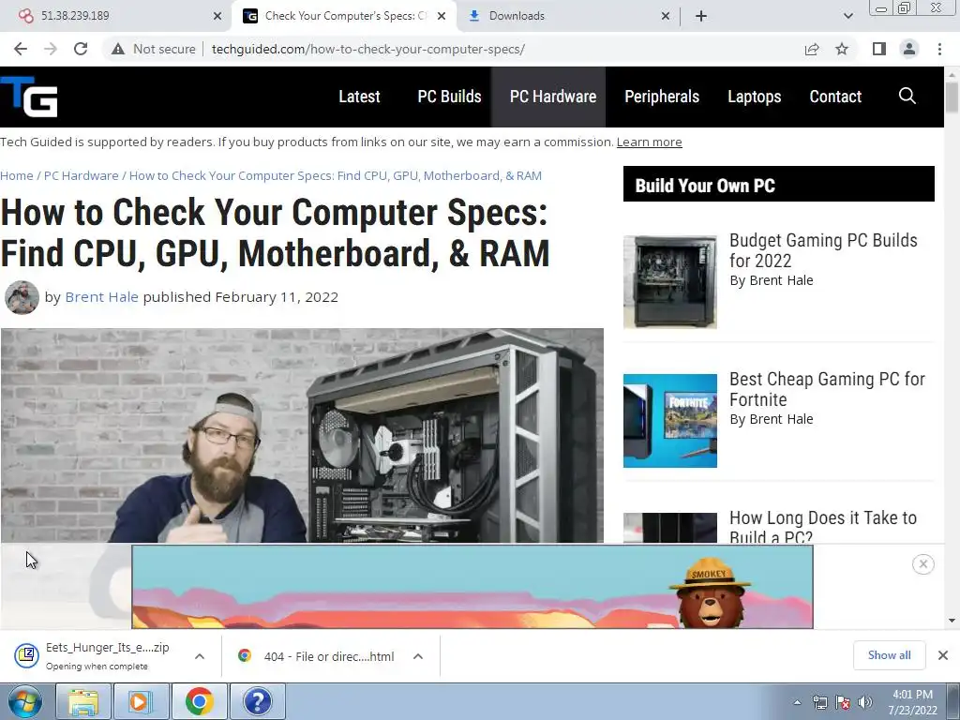Close the downloads shelf
This screenshot has height=720, width=960.
click(943, 655)
